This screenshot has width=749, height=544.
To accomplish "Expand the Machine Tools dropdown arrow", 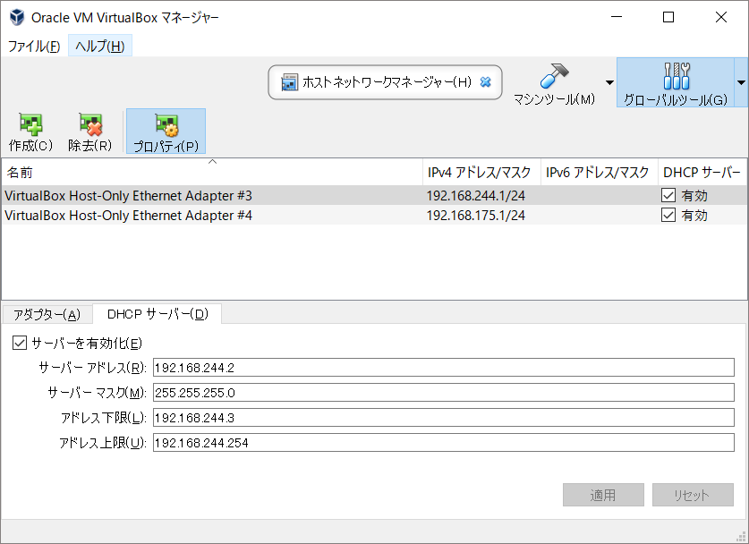I will 609,82.
